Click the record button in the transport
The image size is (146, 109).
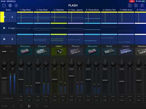tap(13, 106)
